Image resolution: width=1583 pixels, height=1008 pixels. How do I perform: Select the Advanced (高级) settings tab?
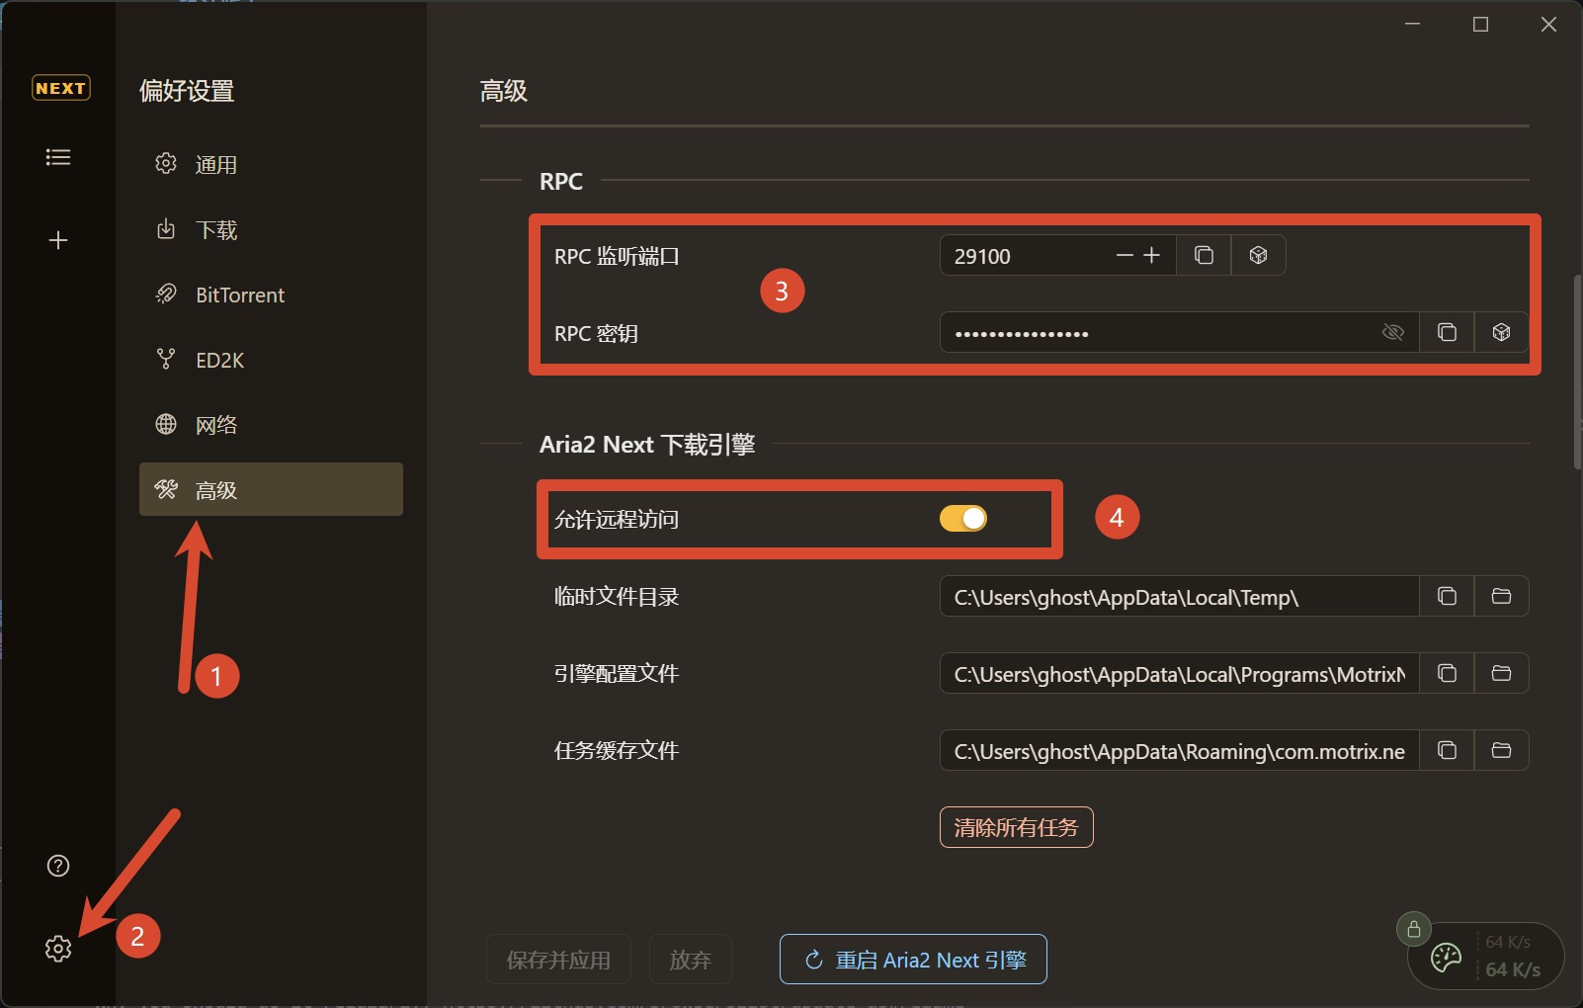point(271,489)
